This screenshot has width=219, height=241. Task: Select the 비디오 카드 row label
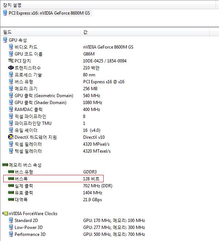click(x=26, y=47)
